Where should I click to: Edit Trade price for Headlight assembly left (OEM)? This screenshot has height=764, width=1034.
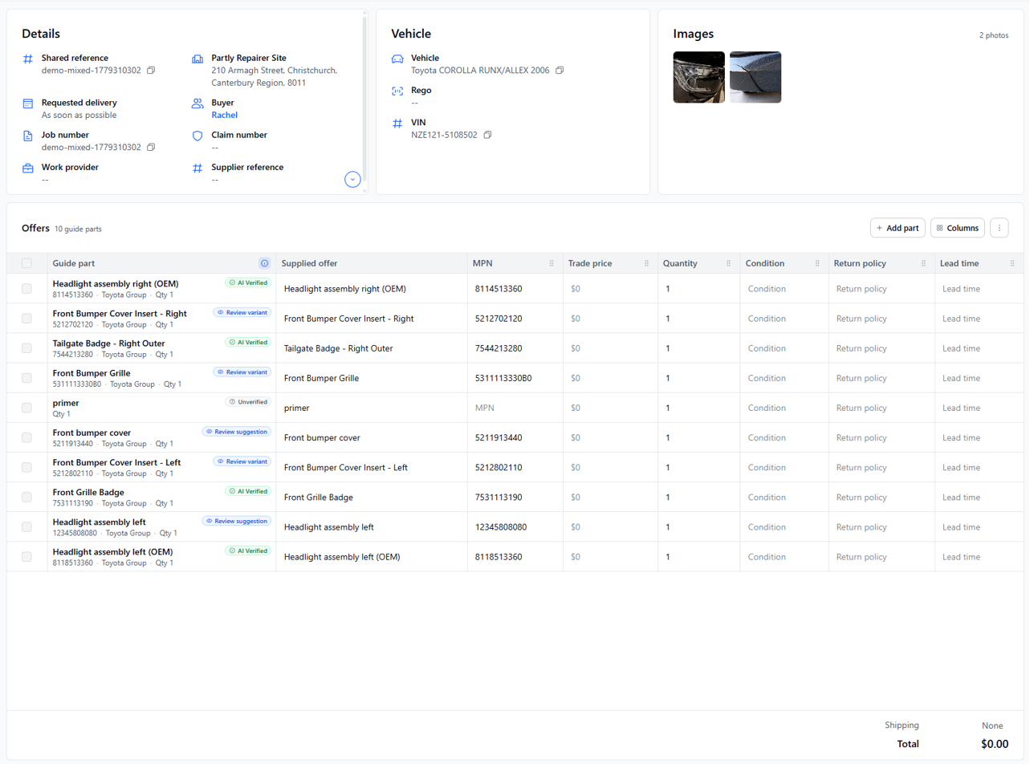[610, 556]
